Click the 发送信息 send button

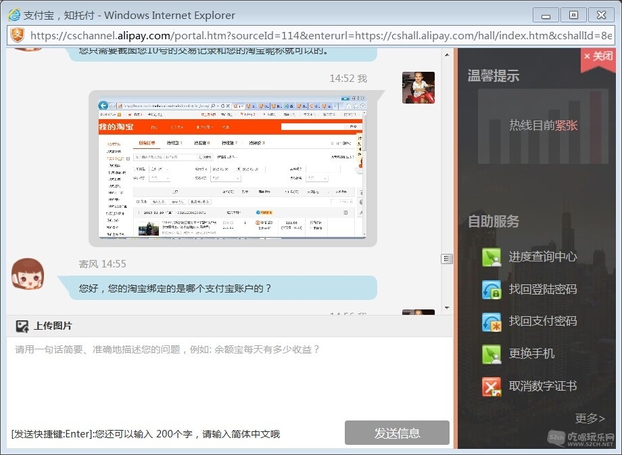[x=397, y=433]
